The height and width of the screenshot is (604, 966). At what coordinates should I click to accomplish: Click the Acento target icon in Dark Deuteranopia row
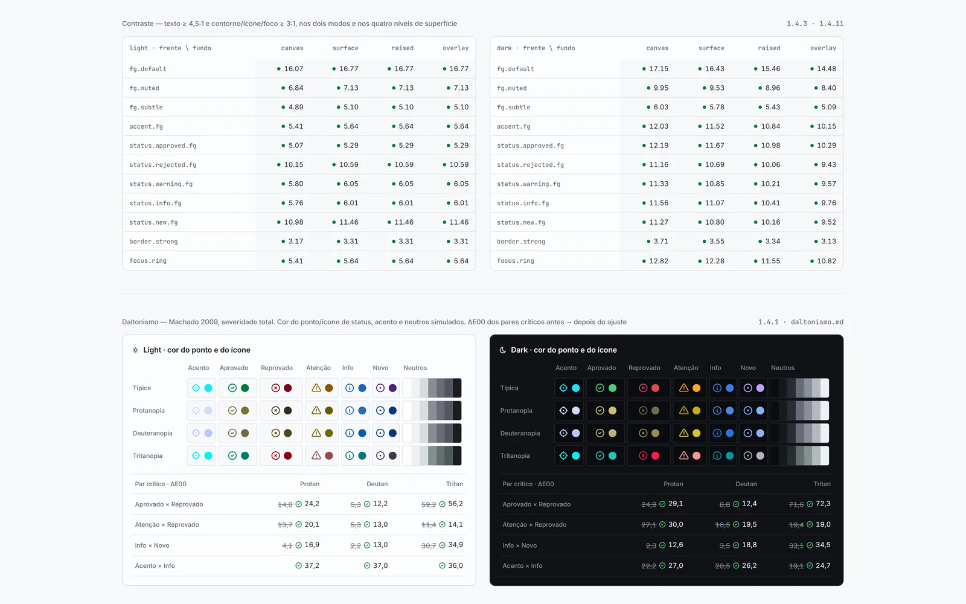563,433
